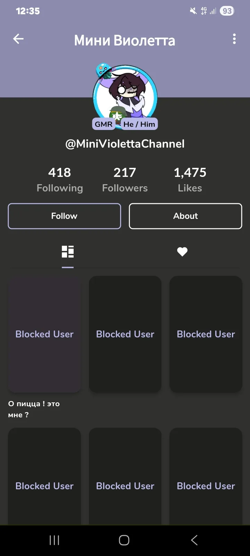Tap the Android recent apps icon
The image size is (250, 556).
point(55,540)
